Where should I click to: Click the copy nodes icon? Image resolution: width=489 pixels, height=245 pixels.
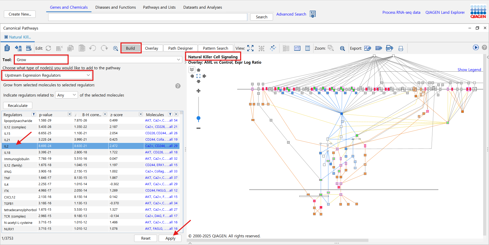(70, 48)
